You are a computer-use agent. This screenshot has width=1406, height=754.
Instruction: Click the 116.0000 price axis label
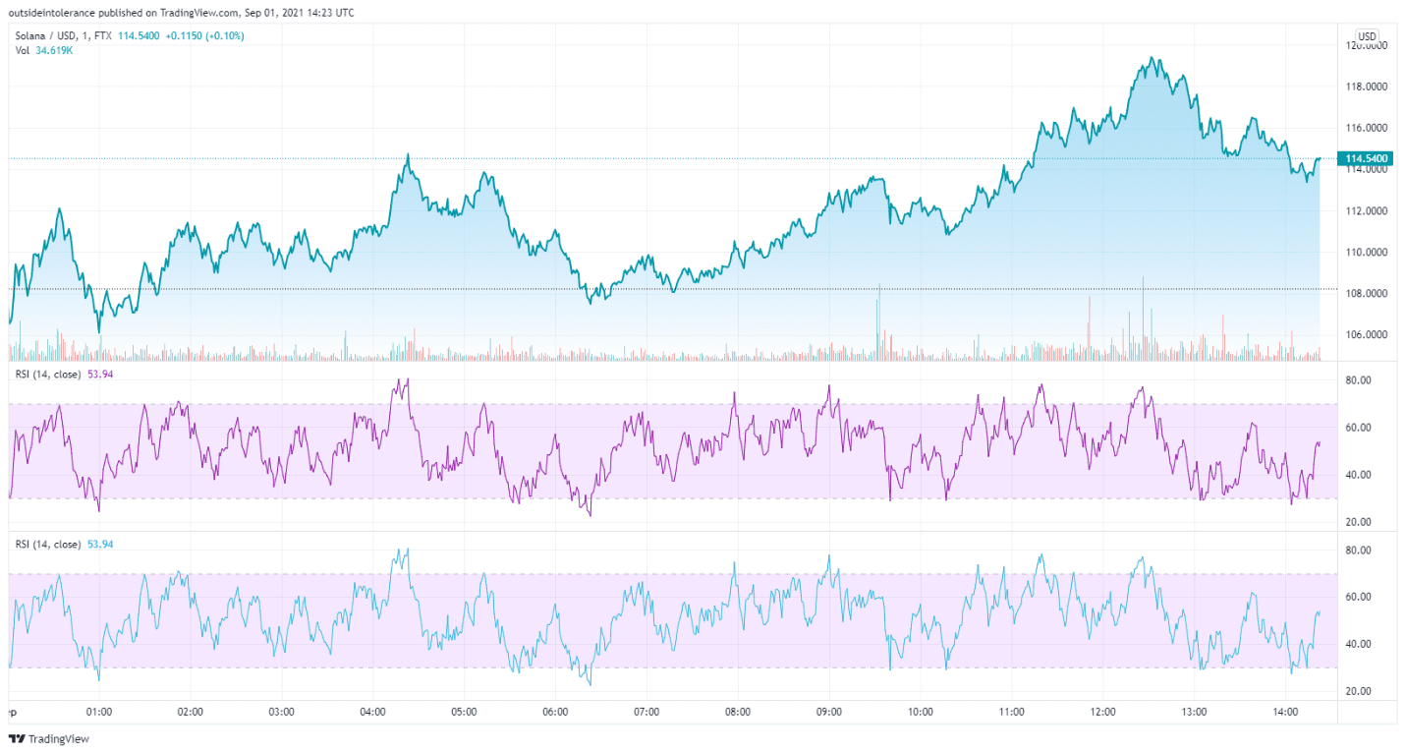click(x=1367, y=128)
